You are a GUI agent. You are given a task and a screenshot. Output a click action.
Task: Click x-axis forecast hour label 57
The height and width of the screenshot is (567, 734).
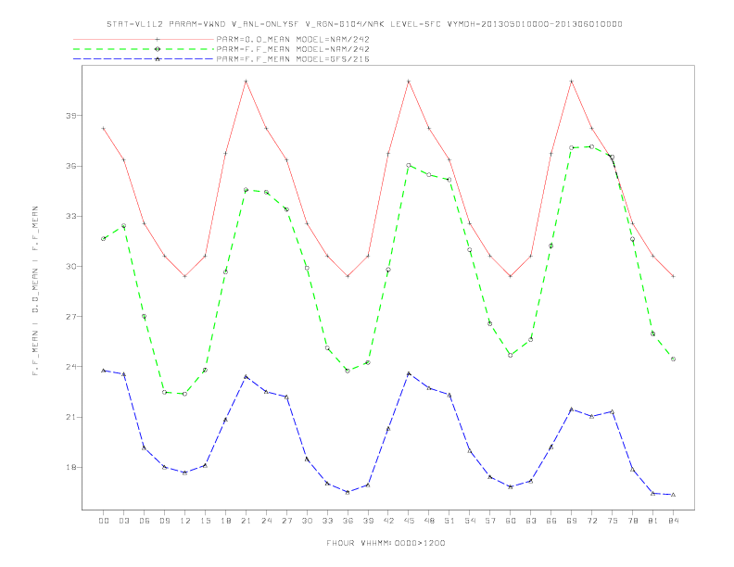tap(490, 521)
